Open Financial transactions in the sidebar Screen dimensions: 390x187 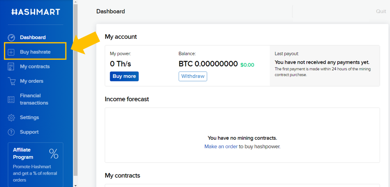34,99
